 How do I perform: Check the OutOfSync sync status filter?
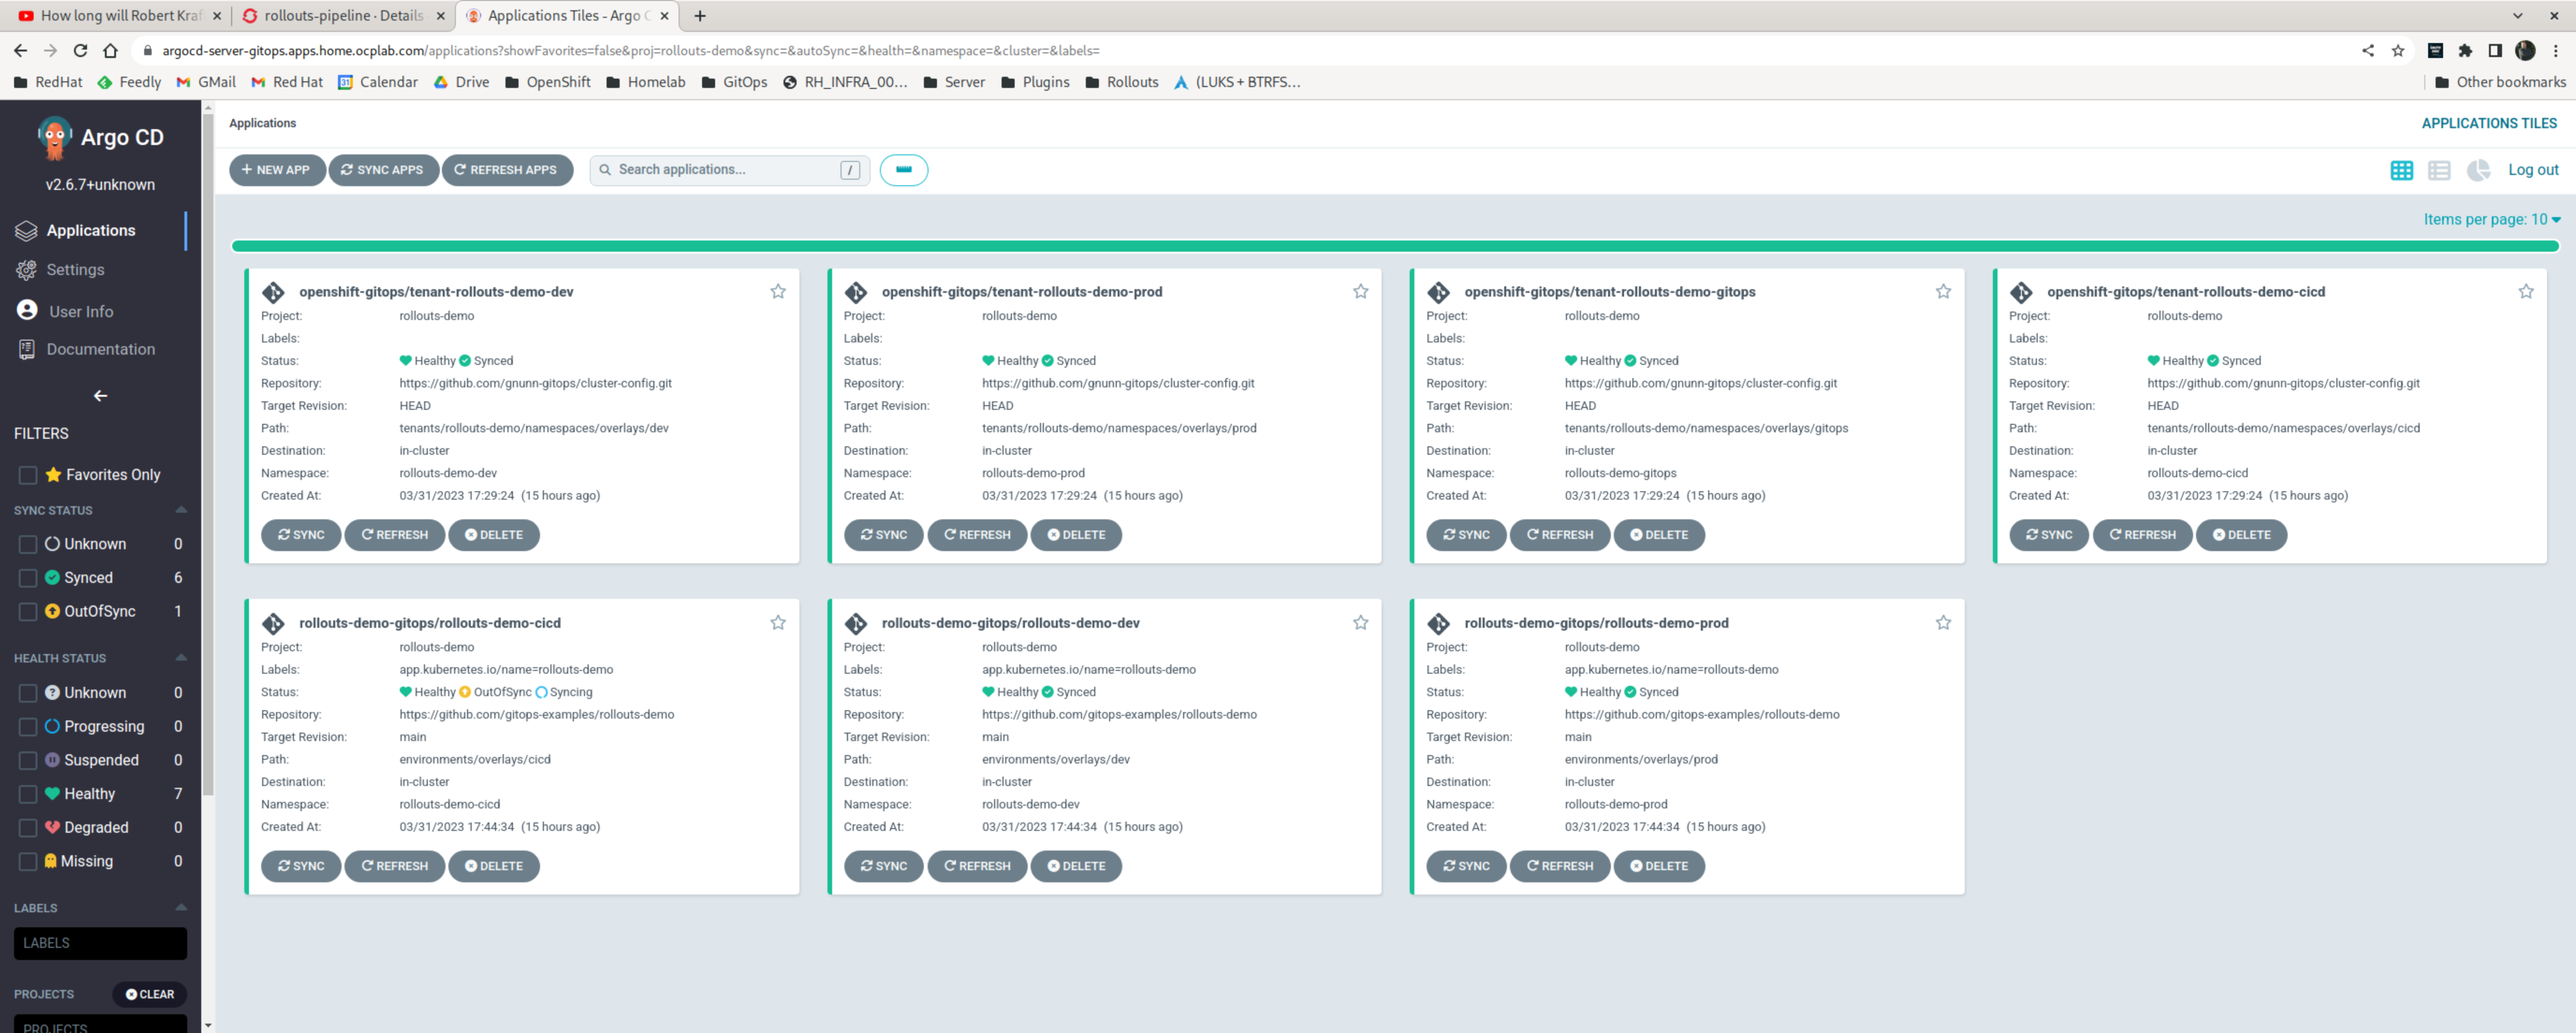tap(27, 611)
